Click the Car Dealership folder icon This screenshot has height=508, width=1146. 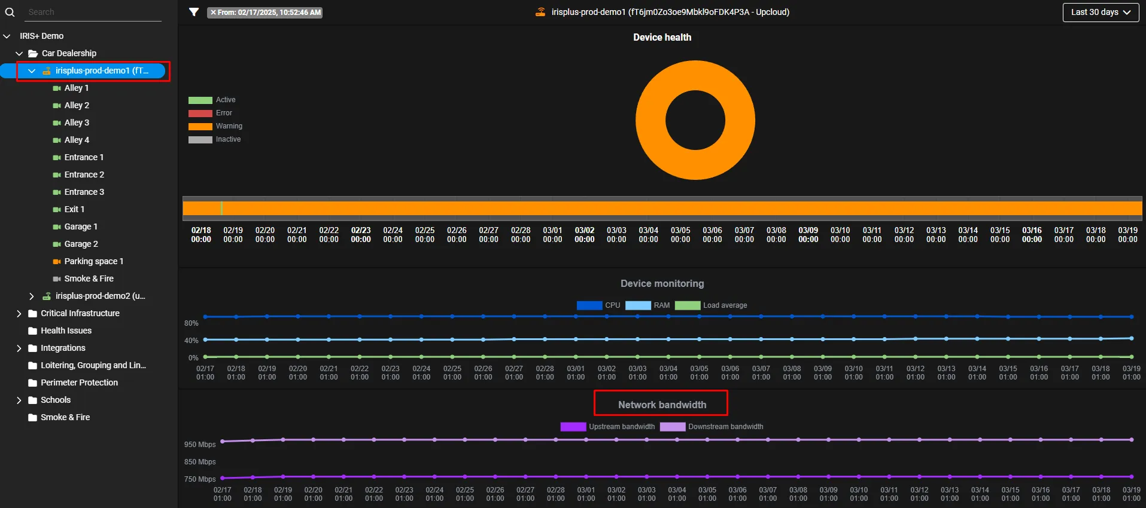coord(33,53)
